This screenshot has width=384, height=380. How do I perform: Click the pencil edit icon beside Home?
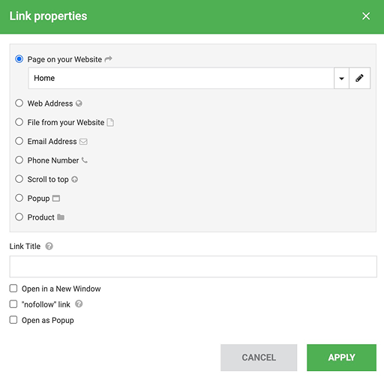359,78
